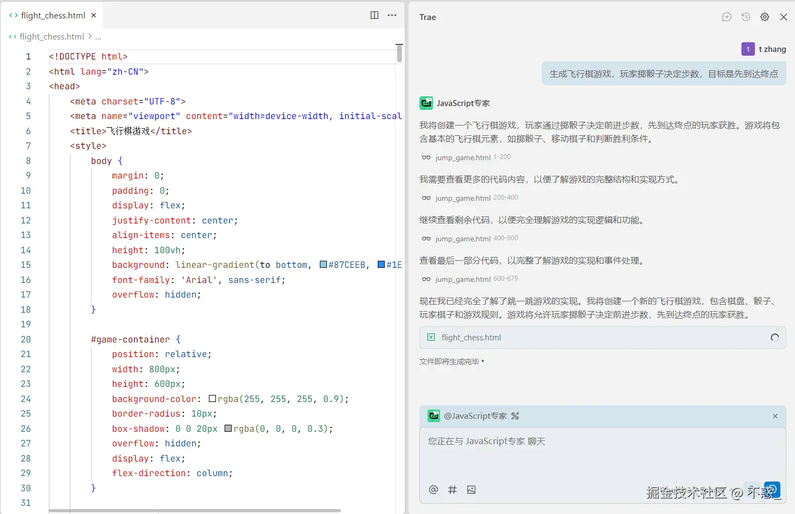Open jump_game.html reference lines 1-200
Screen dimensions: 795x514
click(466, 157)
